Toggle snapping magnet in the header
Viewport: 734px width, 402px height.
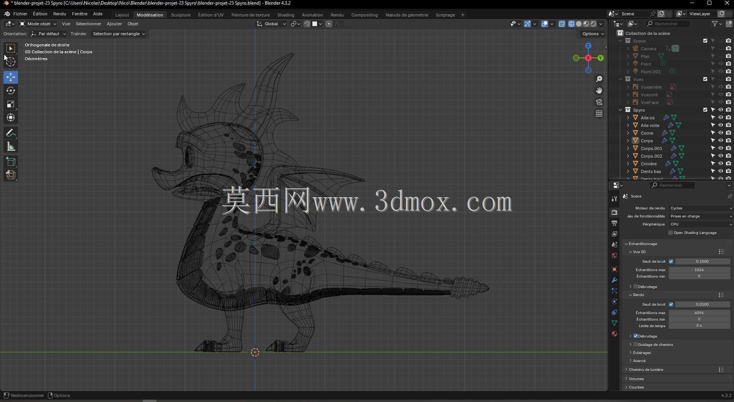307,24
